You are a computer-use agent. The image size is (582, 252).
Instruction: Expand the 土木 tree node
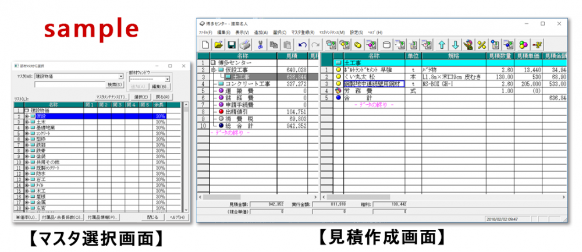click(27, 122)
